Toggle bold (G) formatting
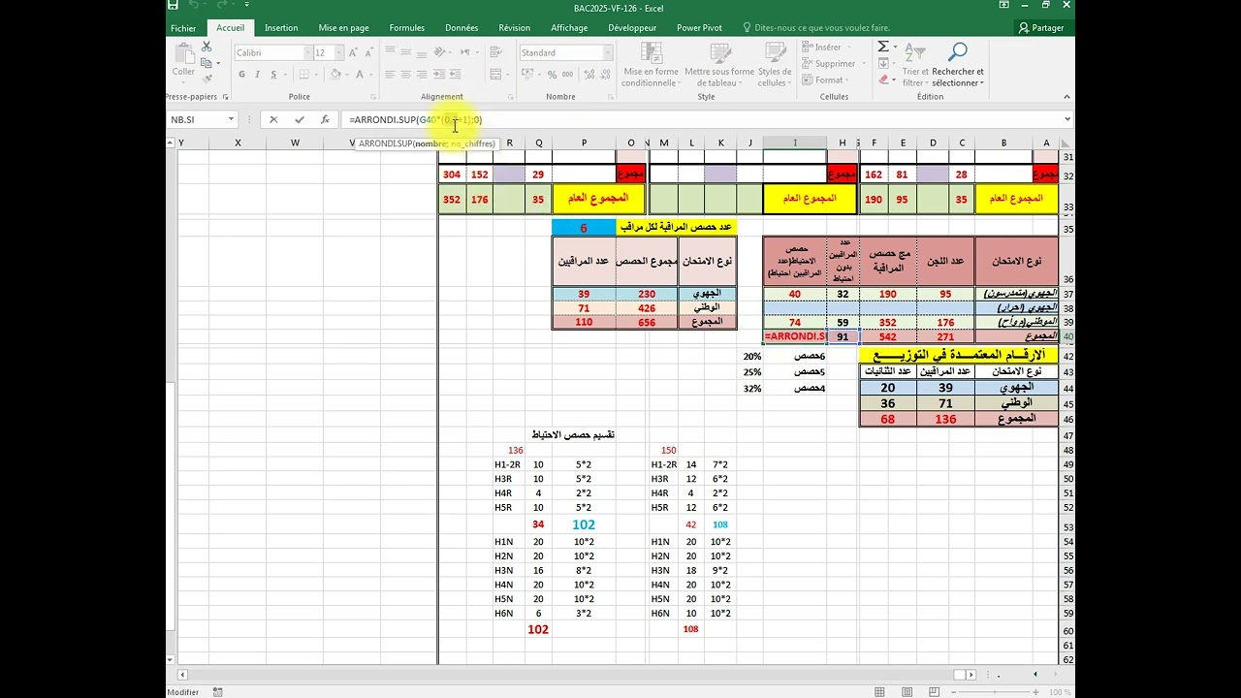Screen dimensions: 1241x698 tap(241, 75)
